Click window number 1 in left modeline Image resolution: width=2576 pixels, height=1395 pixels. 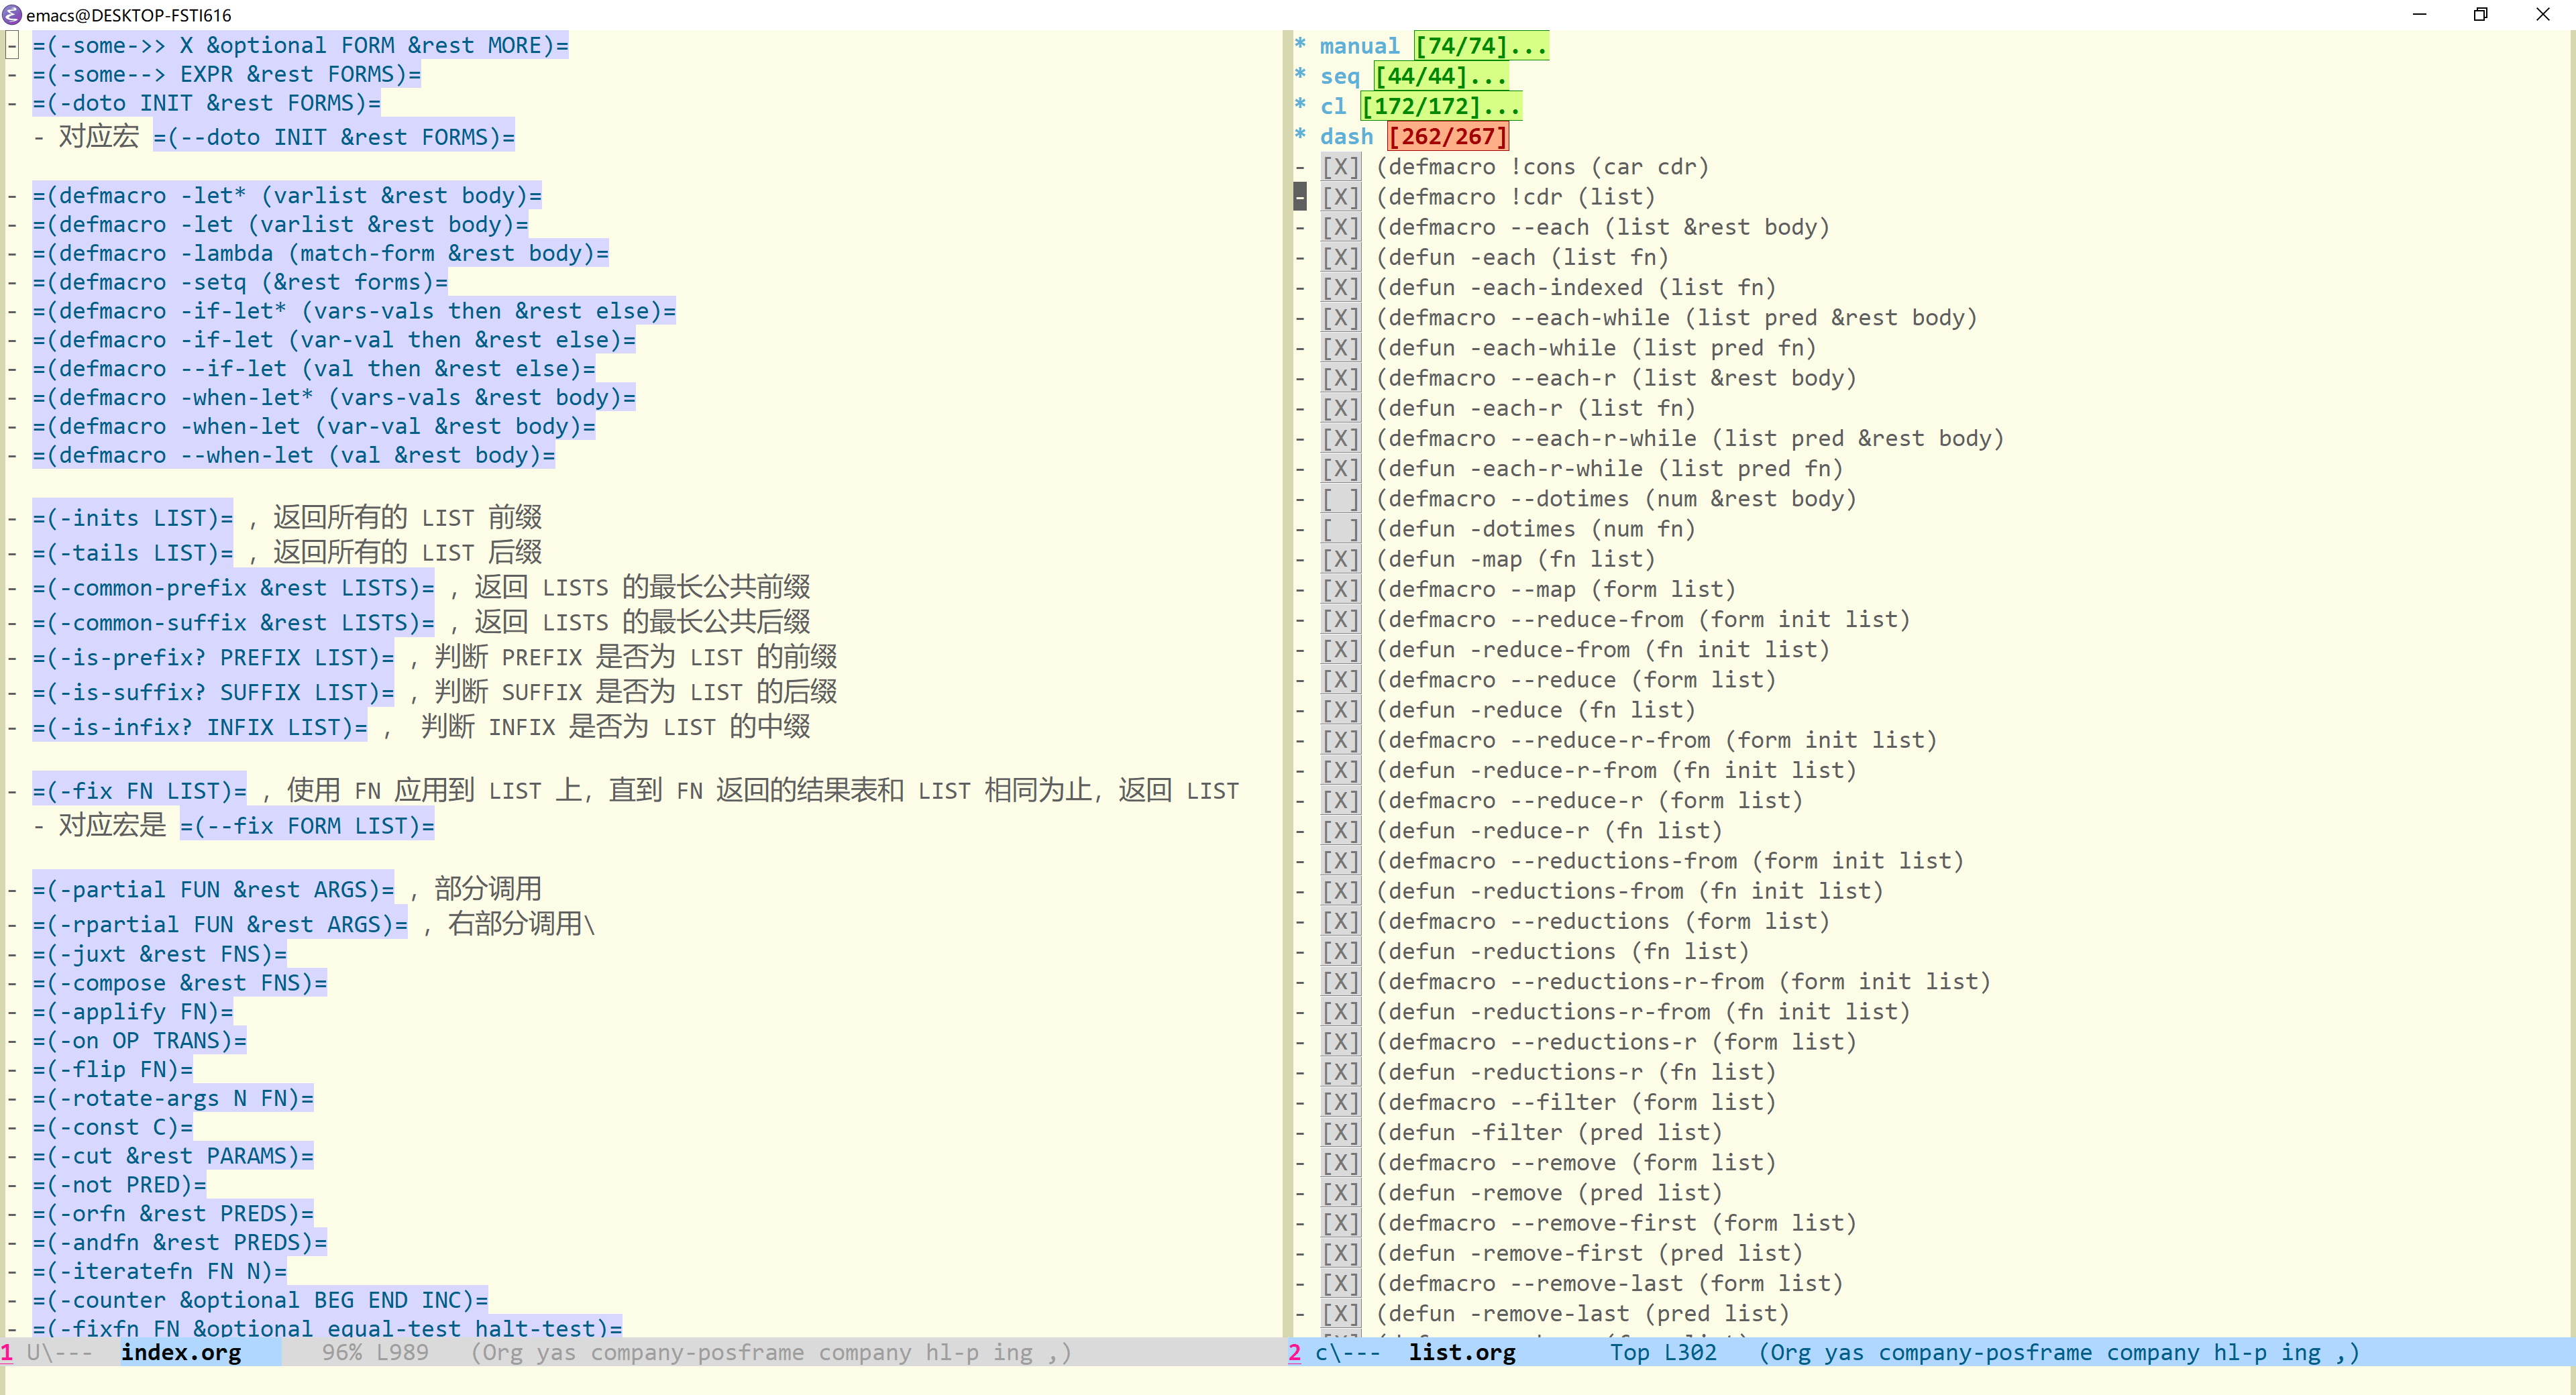[7, 1353]
